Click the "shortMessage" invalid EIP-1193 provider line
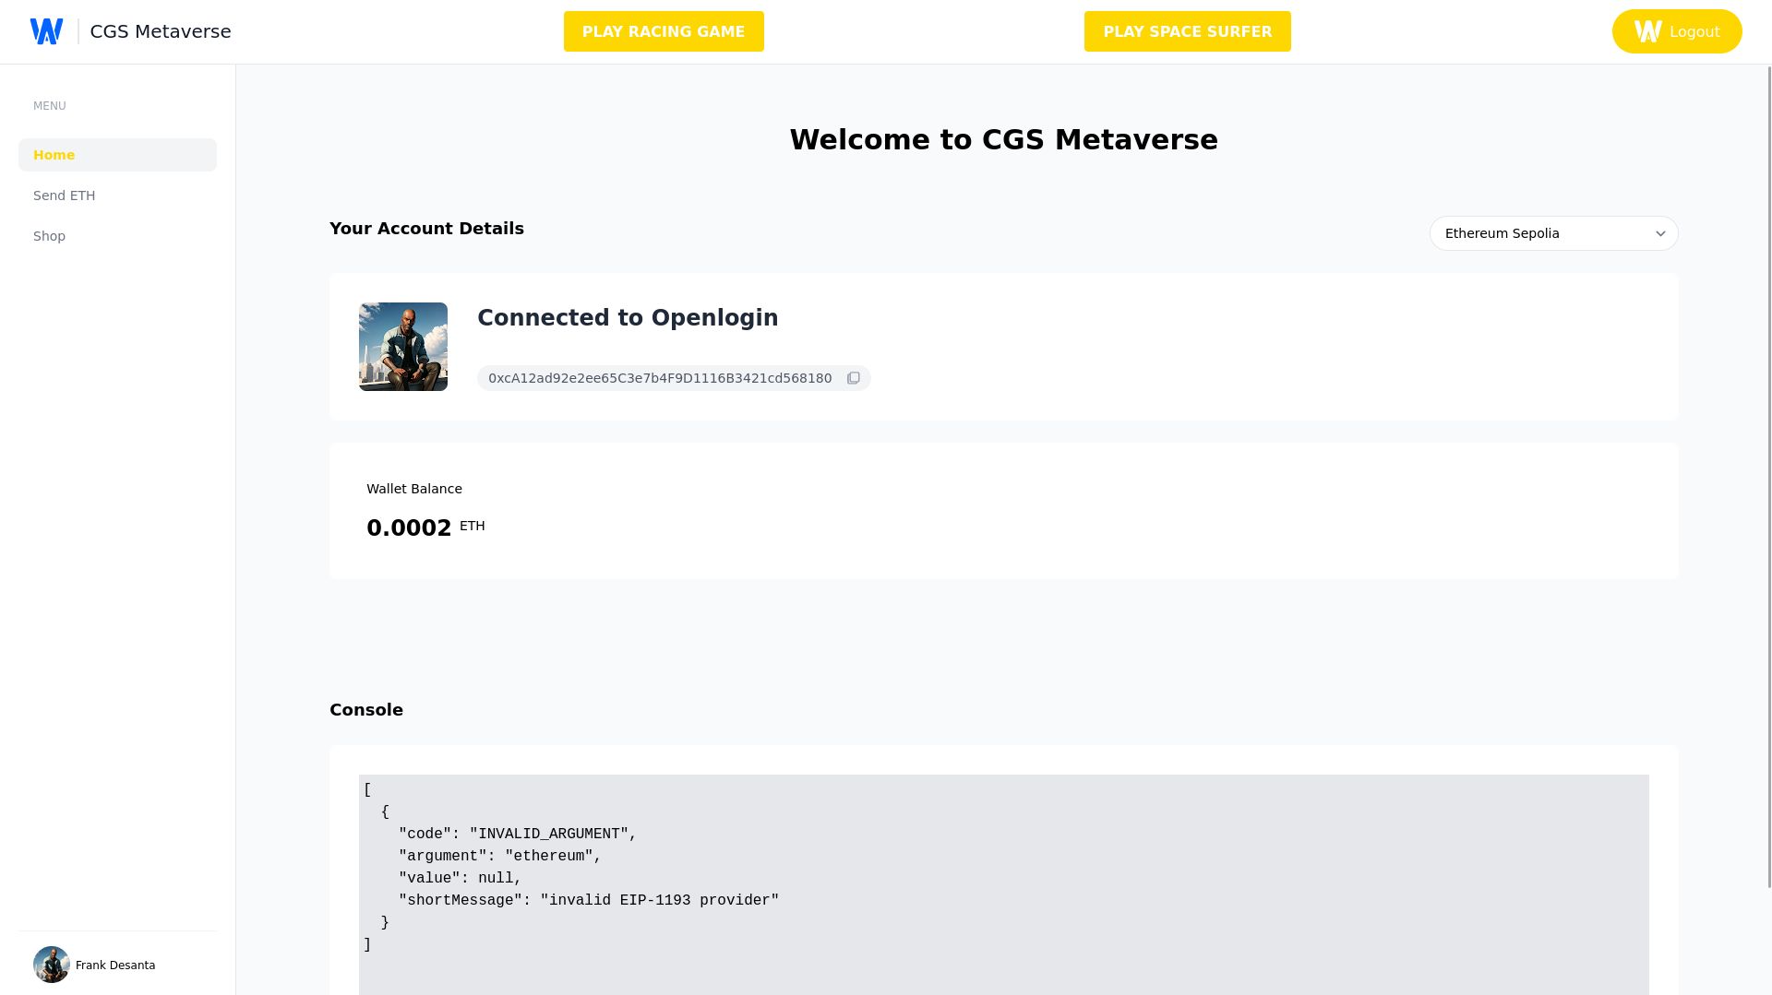This screenshot has height=995, width=1772. 589,901
